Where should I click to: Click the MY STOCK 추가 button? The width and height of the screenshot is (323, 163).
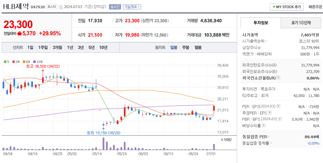pos(287,7)
